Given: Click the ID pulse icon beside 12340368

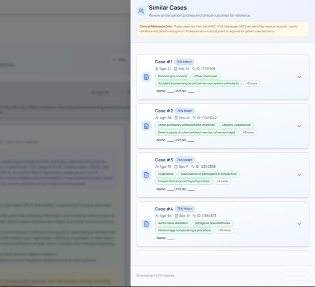Looking at the screenshot, I should (193, 167).
